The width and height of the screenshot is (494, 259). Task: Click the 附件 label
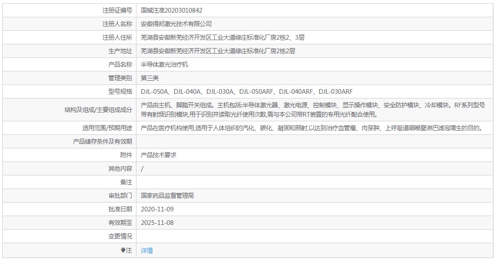click(126, 155)
